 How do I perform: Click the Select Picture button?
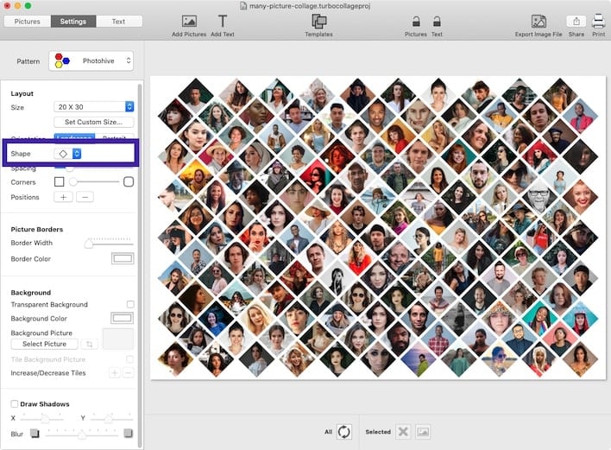[44, 345]
